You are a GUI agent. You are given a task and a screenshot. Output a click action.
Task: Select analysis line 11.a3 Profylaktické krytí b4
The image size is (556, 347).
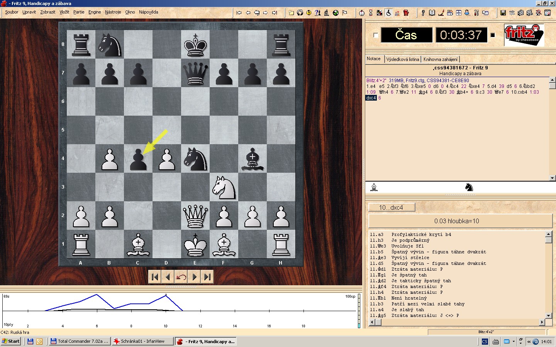pyautogui.click(x=410, y=234)
